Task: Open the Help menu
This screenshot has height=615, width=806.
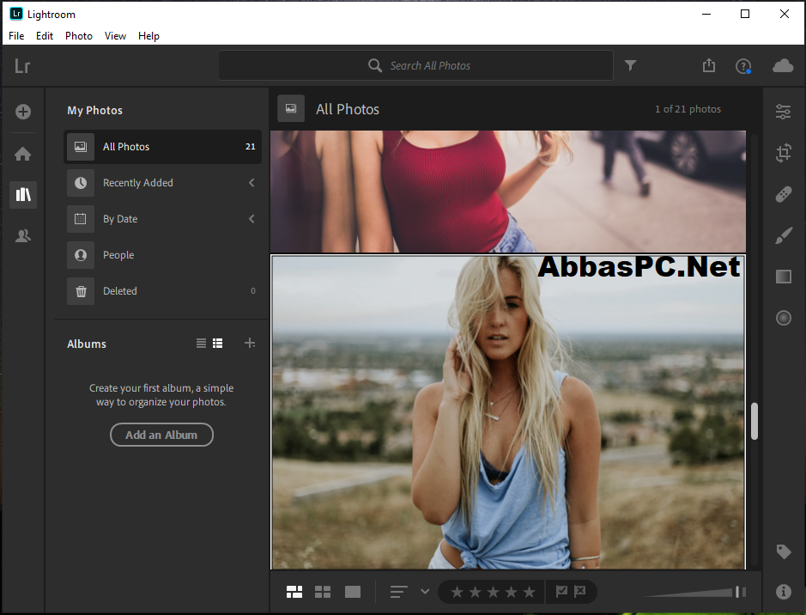Action: click(148, 35)
